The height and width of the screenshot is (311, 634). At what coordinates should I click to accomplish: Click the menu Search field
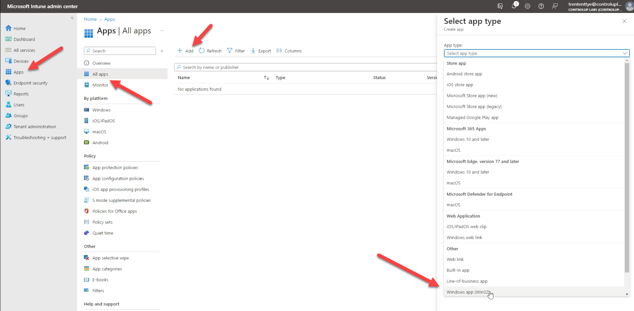coord(120,51)
